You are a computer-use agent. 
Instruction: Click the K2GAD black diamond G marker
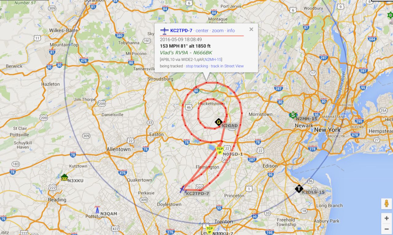[219, 122]
